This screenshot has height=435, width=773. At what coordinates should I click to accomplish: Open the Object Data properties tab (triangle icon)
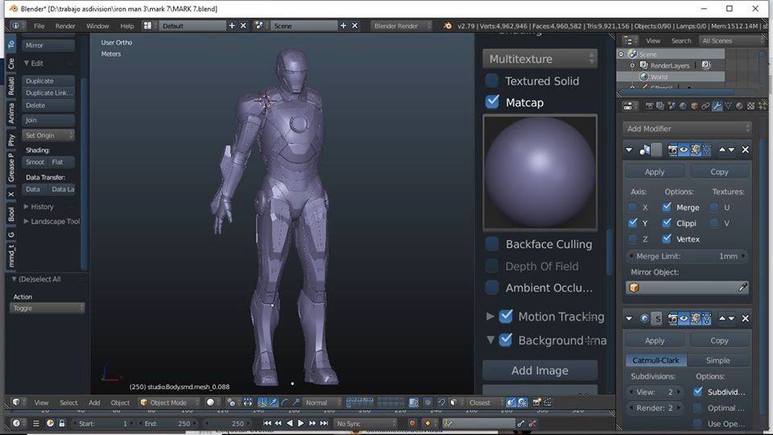click(728, 106)
